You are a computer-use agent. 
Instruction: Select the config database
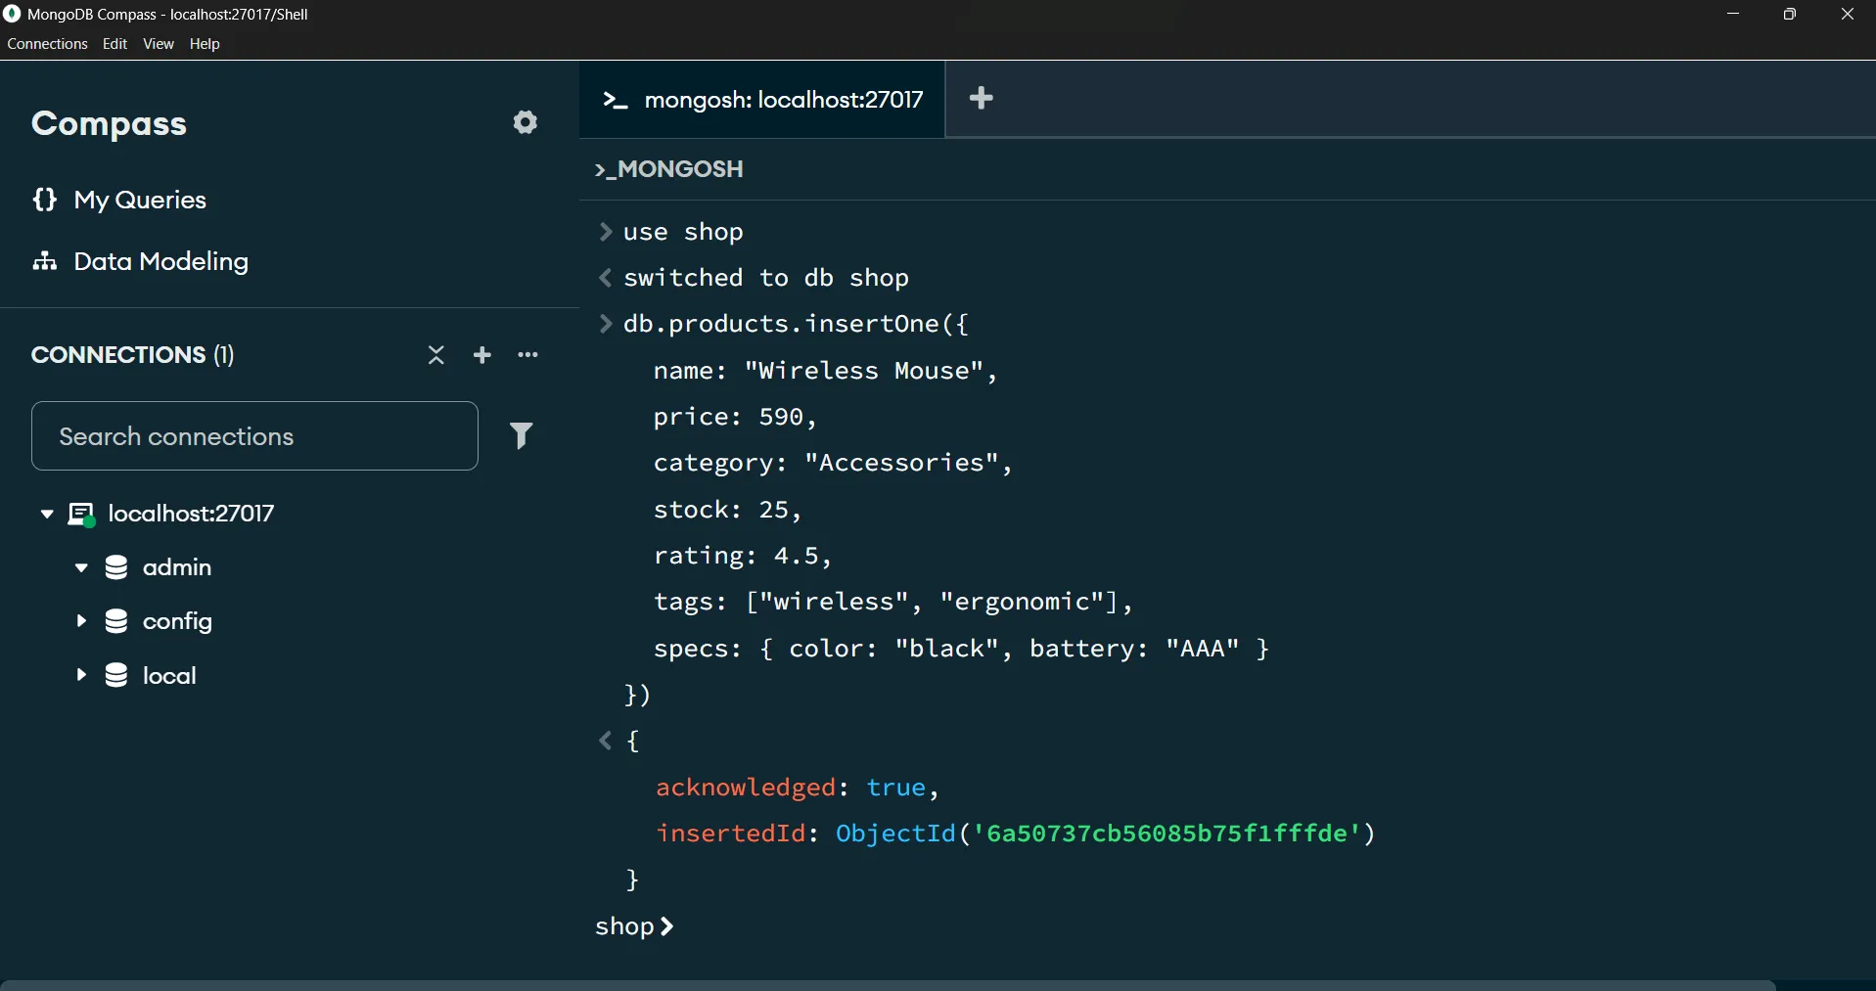click(177, 622)
